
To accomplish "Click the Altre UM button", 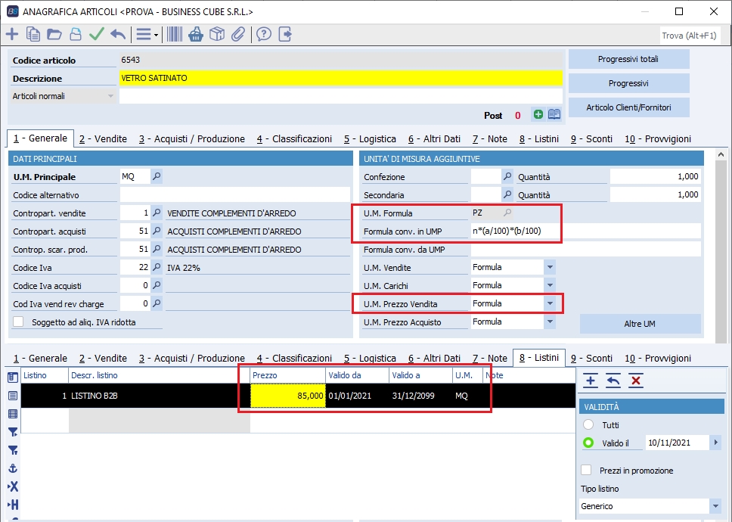I will (640, 324).
